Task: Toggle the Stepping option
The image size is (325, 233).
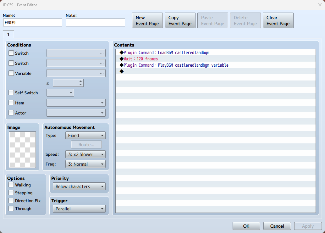Action: [x=11, y=192]
